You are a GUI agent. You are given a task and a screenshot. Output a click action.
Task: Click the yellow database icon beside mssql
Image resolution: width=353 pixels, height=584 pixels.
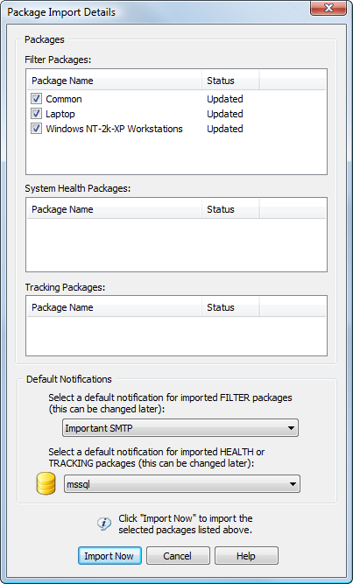(46, 484)
